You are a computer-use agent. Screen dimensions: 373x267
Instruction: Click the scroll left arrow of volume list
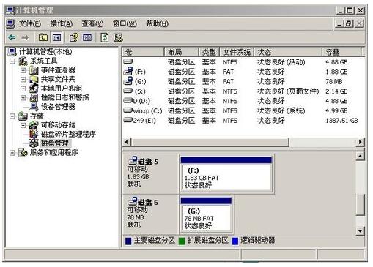point(127,142)
